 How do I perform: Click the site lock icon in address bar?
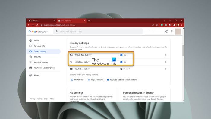tap(42, 25)
